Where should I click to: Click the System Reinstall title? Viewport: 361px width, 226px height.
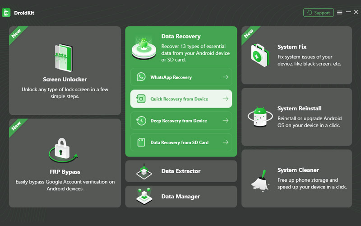click(299, 108)
